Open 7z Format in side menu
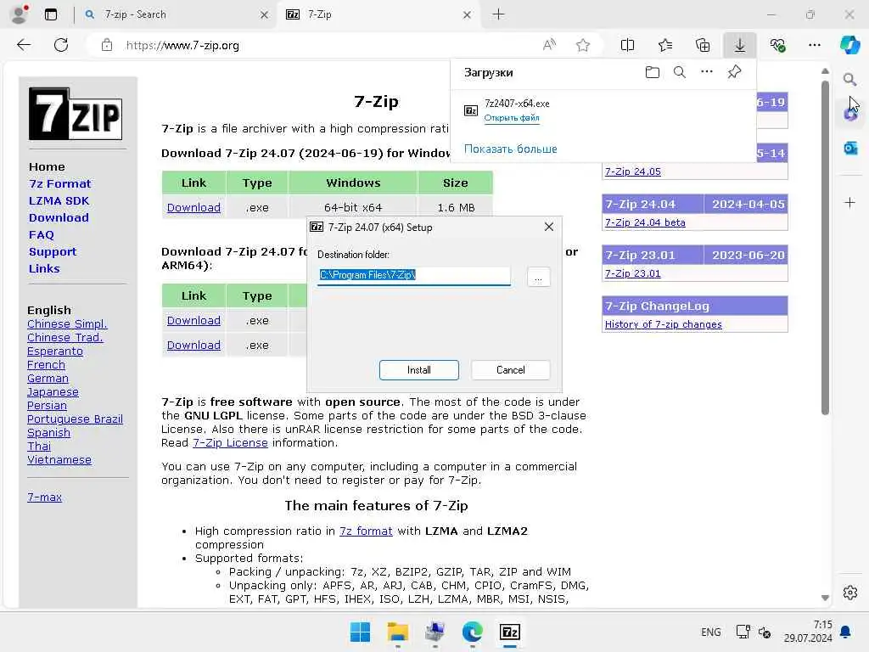Screen dimensions: 869x652 coord(60,183)
